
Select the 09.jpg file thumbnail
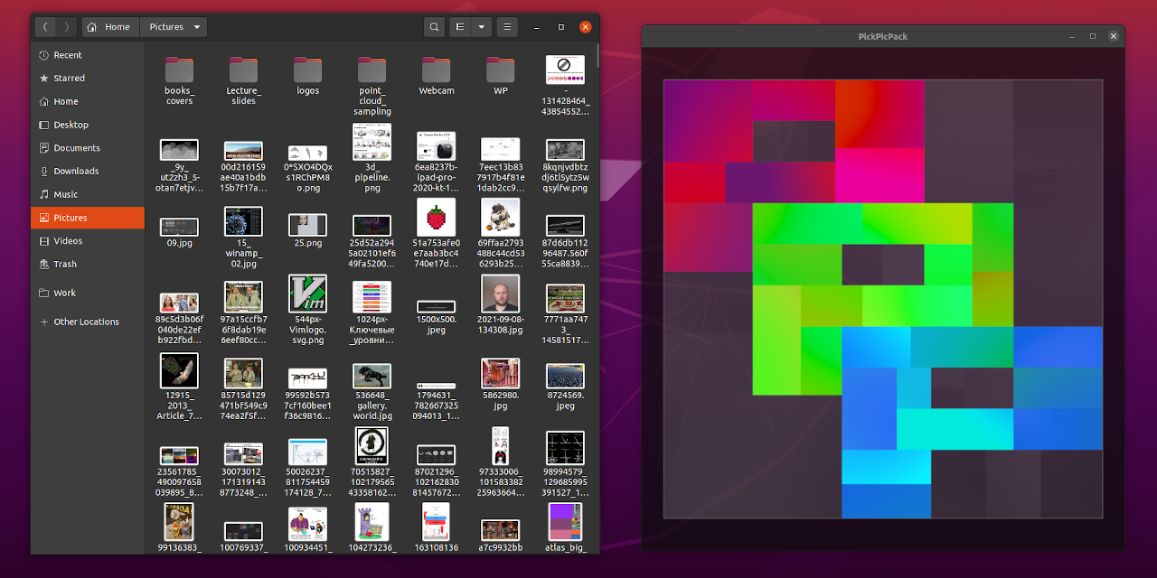pos(179,227)
